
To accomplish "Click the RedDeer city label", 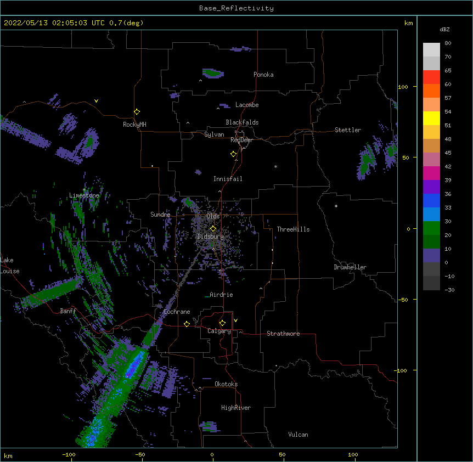I will click(x=241, y=140).
